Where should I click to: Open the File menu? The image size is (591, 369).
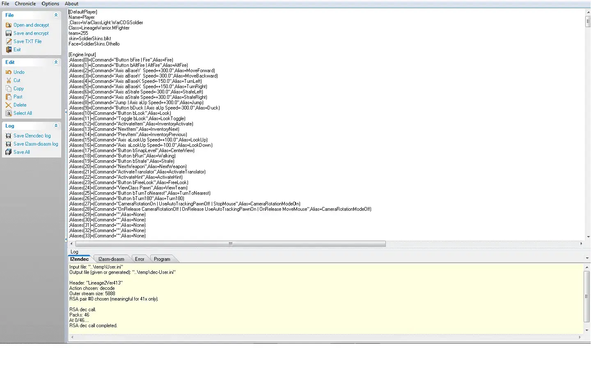(5, 4)
